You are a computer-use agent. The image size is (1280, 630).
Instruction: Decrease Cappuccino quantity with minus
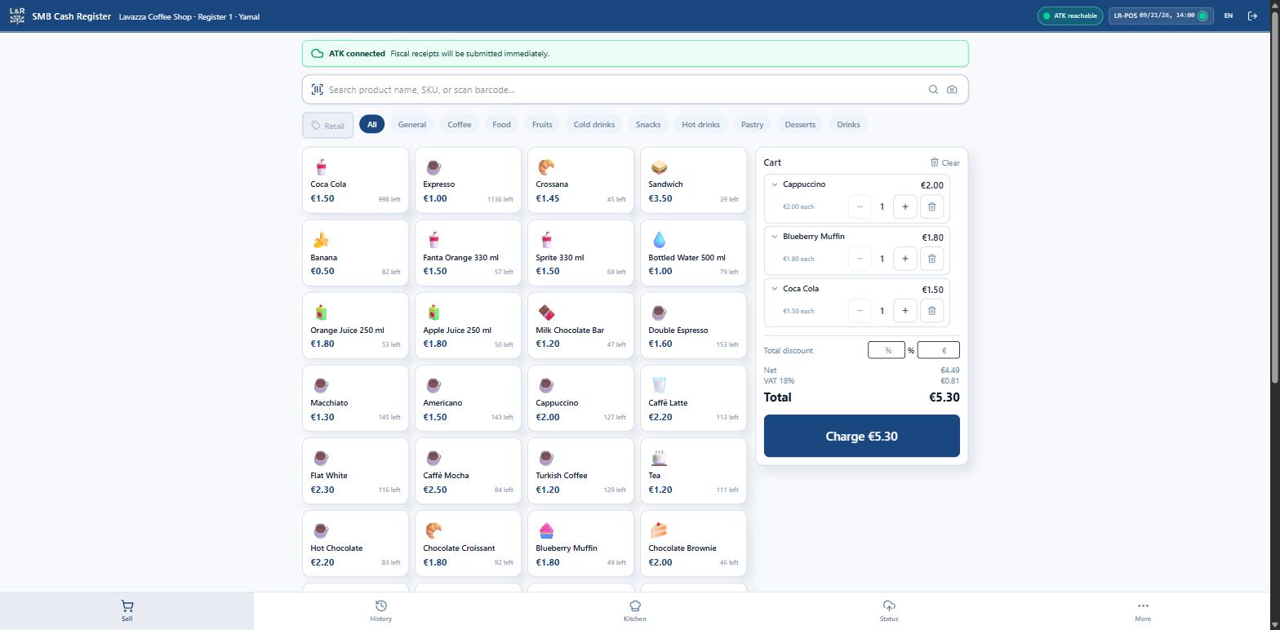point(860,206)
